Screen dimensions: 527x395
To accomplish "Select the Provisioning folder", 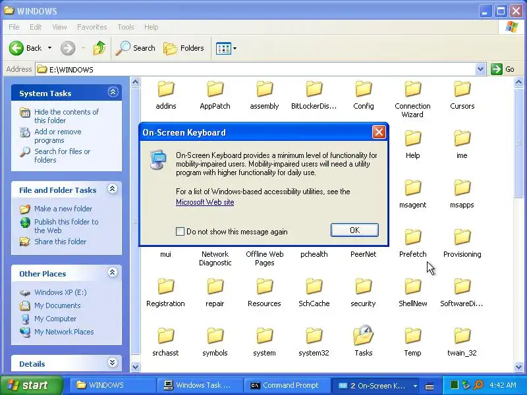I will tap(462, 244).
